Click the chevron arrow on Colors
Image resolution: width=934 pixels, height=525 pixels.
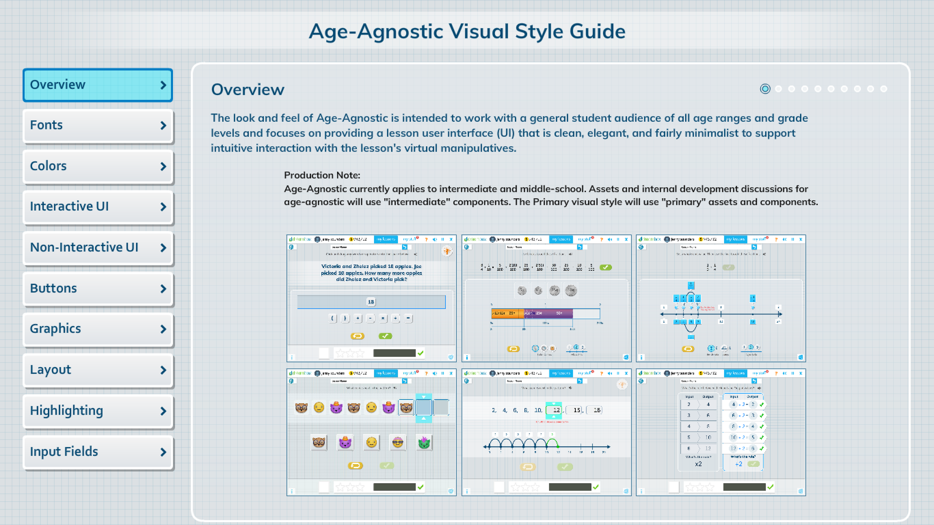click(163, 167)
